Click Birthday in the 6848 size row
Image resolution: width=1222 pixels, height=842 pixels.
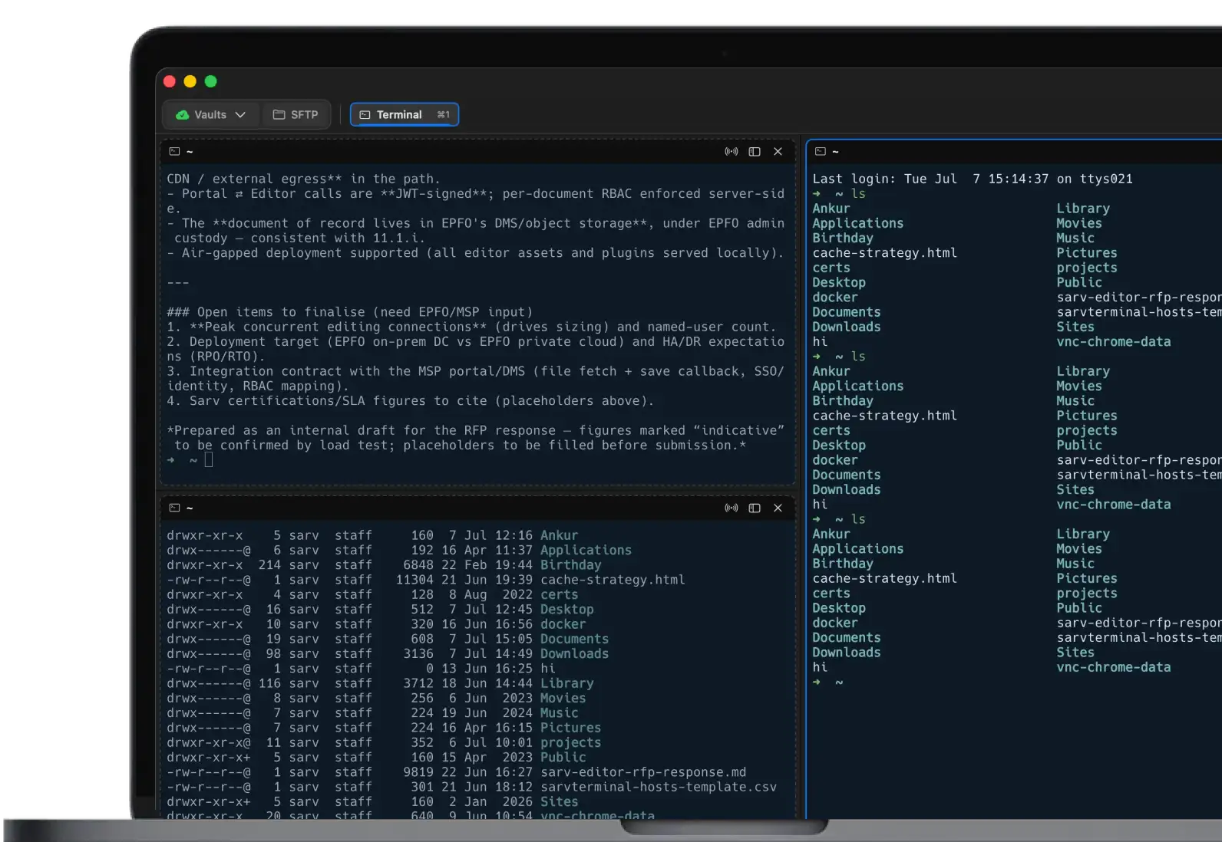[x=570, y=565]
